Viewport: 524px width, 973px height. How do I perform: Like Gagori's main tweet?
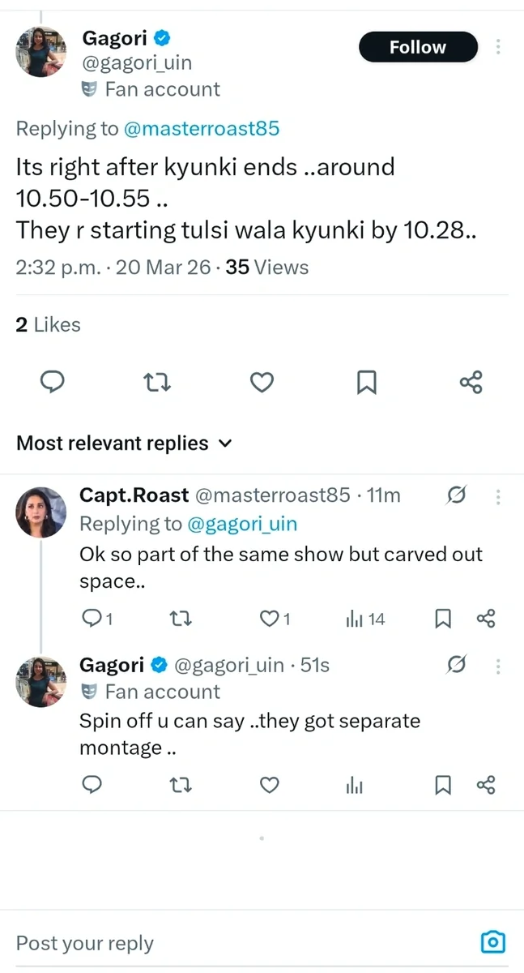261,382
